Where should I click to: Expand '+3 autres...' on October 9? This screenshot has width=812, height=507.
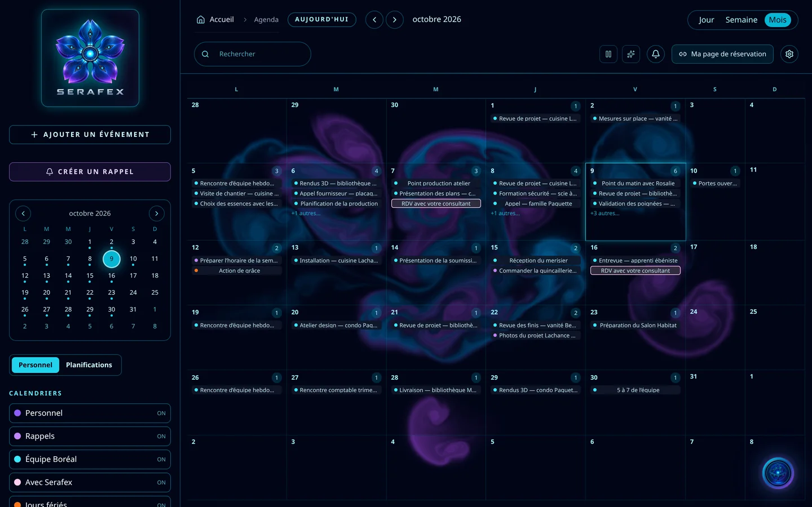coord(605,214)
